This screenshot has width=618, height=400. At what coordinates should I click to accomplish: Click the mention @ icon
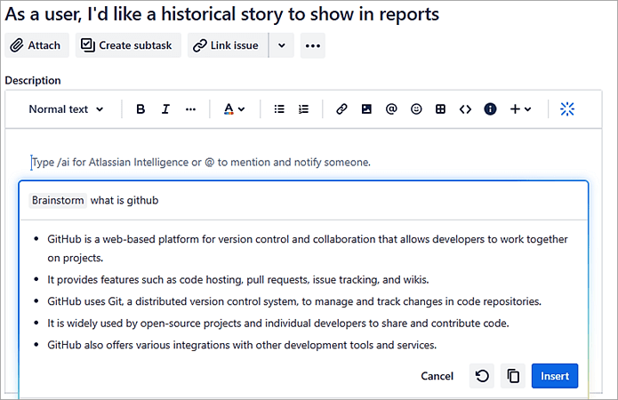391,109
